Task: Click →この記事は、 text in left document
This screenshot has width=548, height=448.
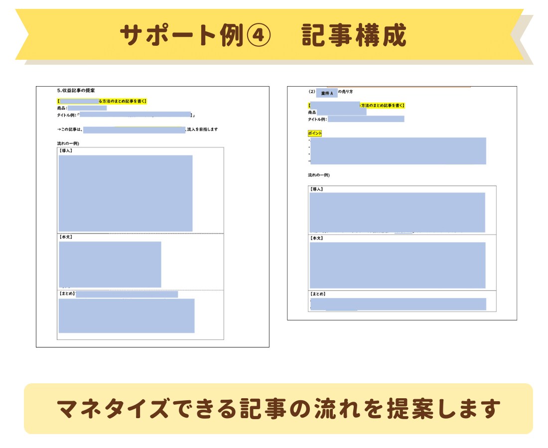Action: pyautogui.click(x=70, y=129)
